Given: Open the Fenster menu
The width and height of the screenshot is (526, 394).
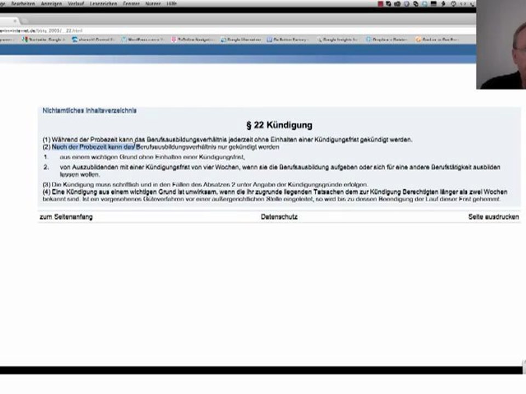Looking at the screenshot, I should (x=131, y=4).
